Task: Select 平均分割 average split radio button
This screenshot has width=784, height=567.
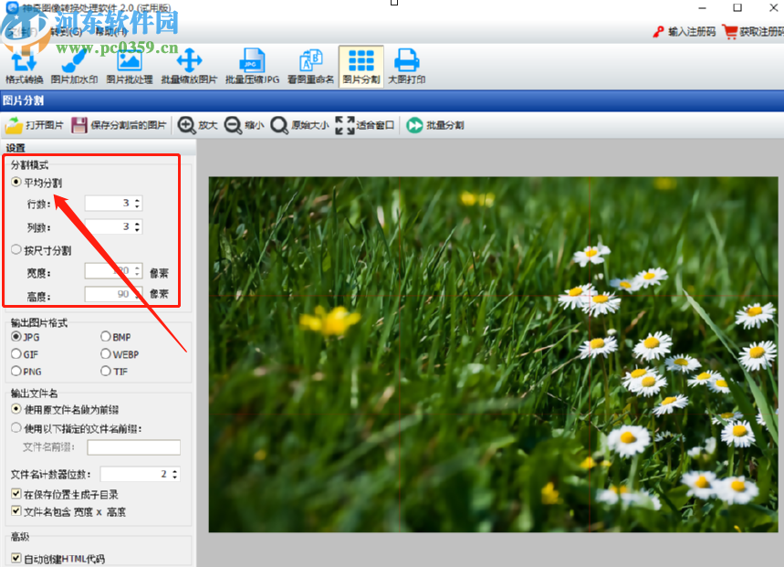Action: pos(16,182)
